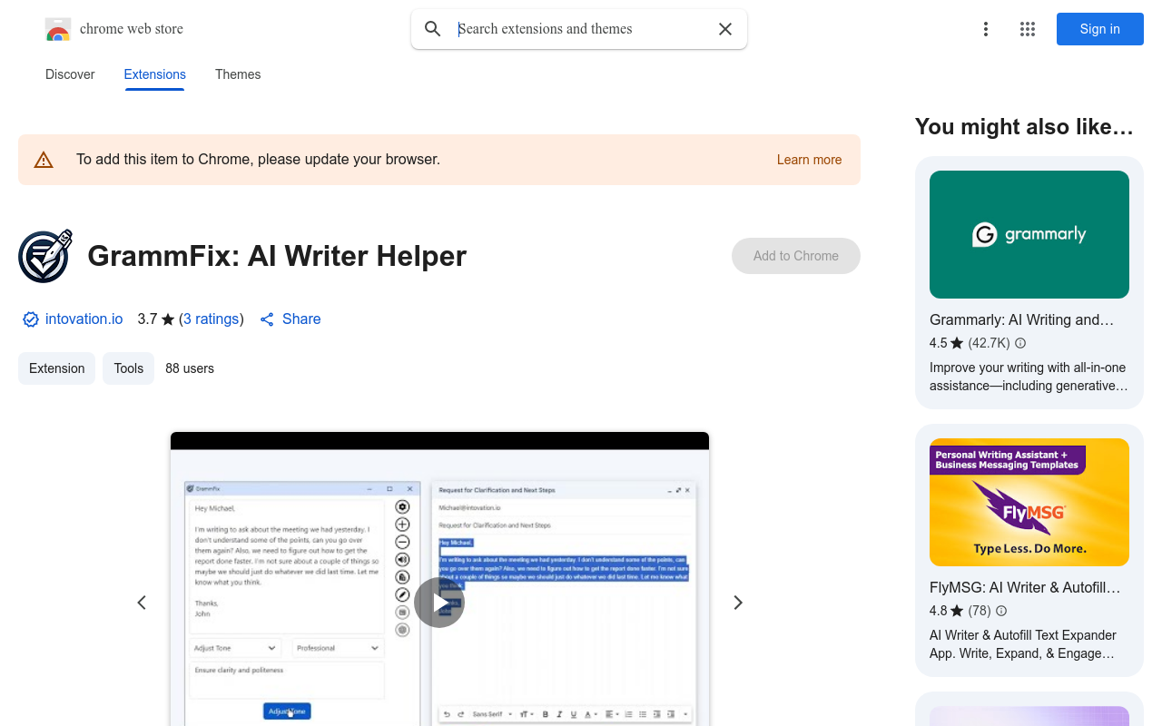Click the info icon beside FlyMSG's 78 ratings

coord(1001,611)
